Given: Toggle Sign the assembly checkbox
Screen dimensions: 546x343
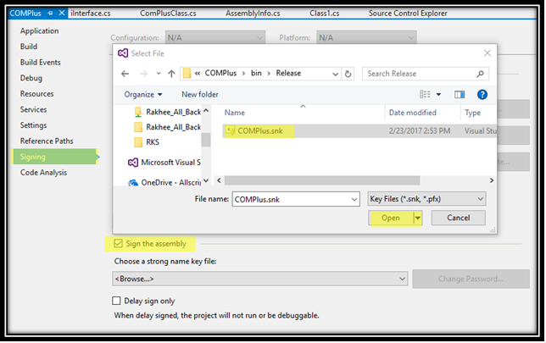Looking at the screenshot, I should click(118, 244).
